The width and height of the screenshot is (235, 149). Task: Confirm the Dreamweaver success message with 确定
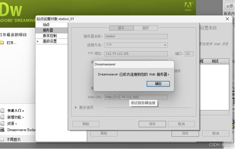pos(158,84)
